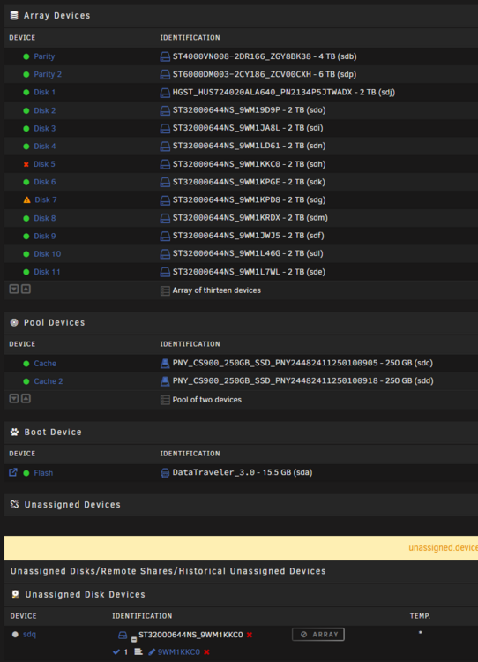Viewport: 478px width, 662px height.
Task: Open the Flash device popup icon
Action: [x=13, y=472]
